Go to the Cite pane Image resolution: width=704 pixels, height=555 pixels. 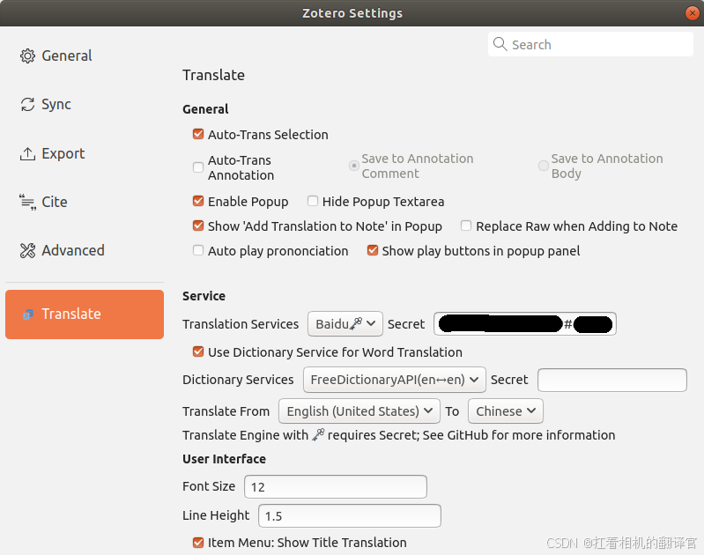85,203
